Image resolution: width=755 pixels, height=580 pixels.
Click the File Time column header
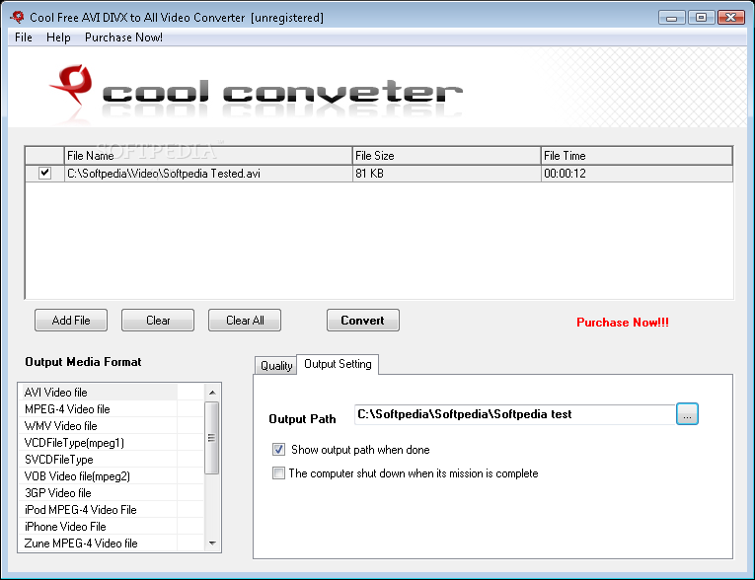click(x=637, y=156)
